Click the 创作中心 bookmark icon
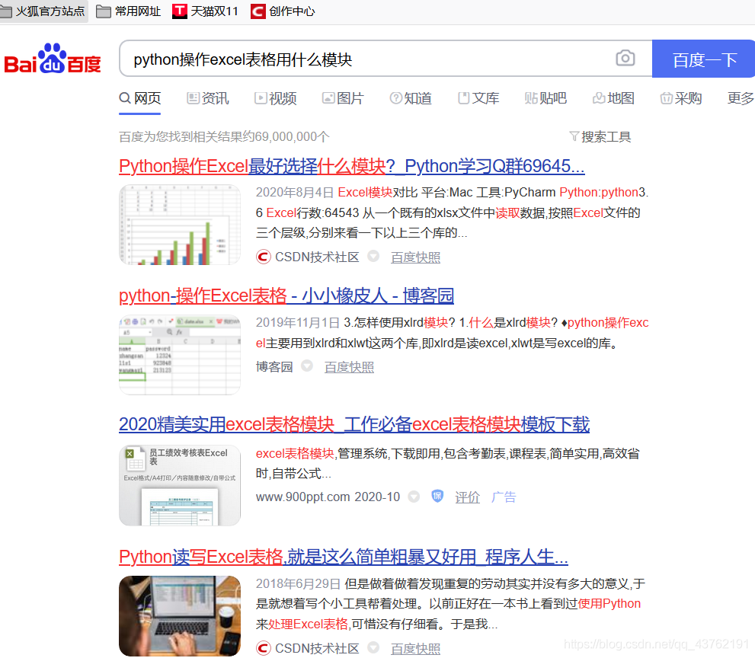The height and width of the screenshot is (658, 755). pyautogui.click(x=258, y=11)
